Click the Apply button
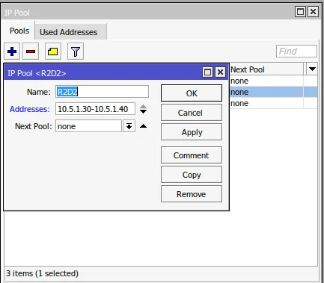324x283 pixels. tap(192, 132)
